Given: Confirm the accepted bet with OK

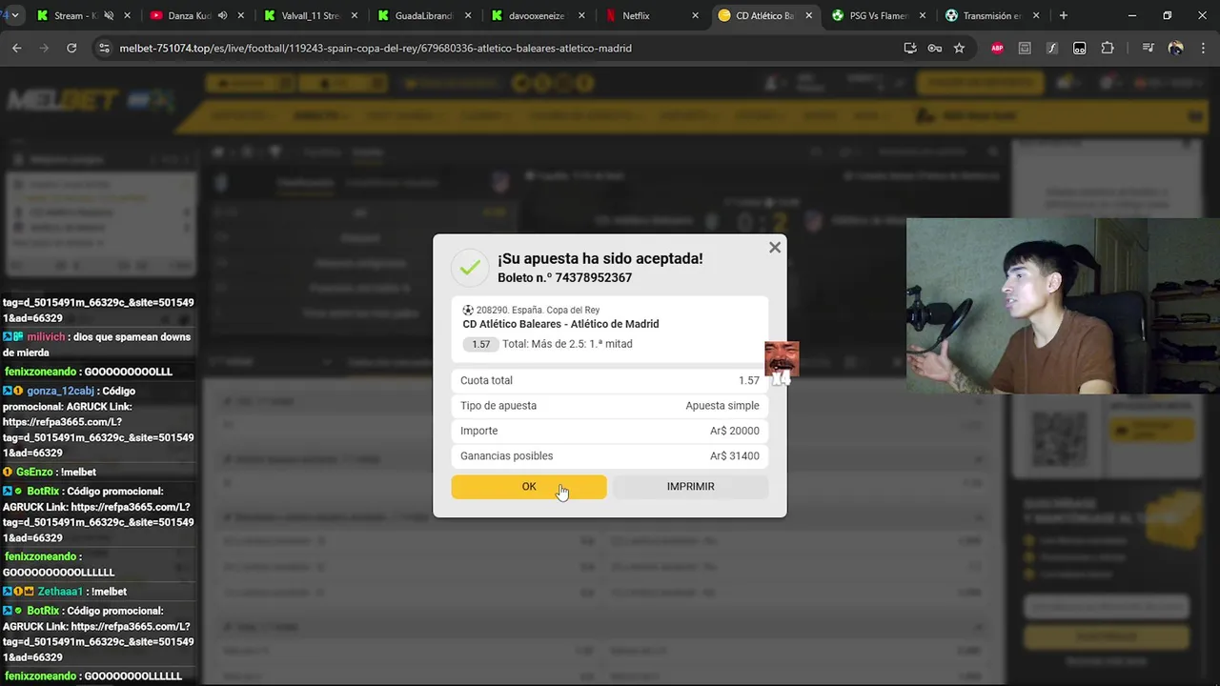Looking at the screenshot, I should [529, 487].
